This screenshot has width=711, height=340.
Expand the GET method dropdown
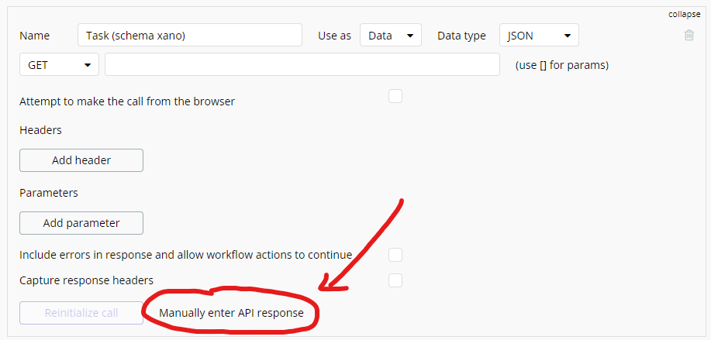[59, 65]
